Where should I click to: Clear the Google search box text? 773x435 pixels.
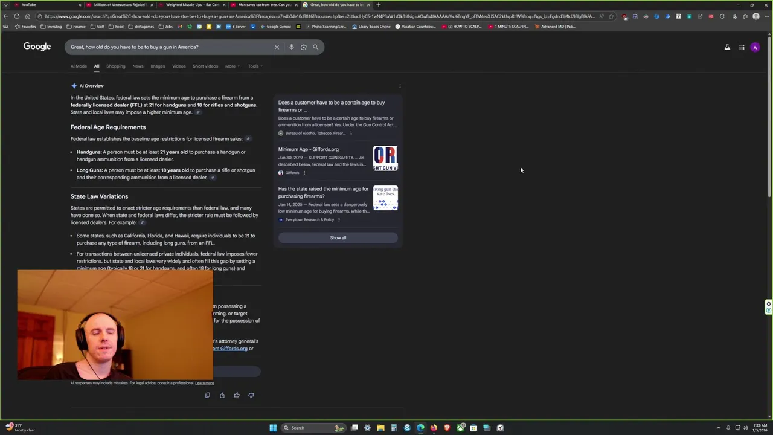point(277,47)
